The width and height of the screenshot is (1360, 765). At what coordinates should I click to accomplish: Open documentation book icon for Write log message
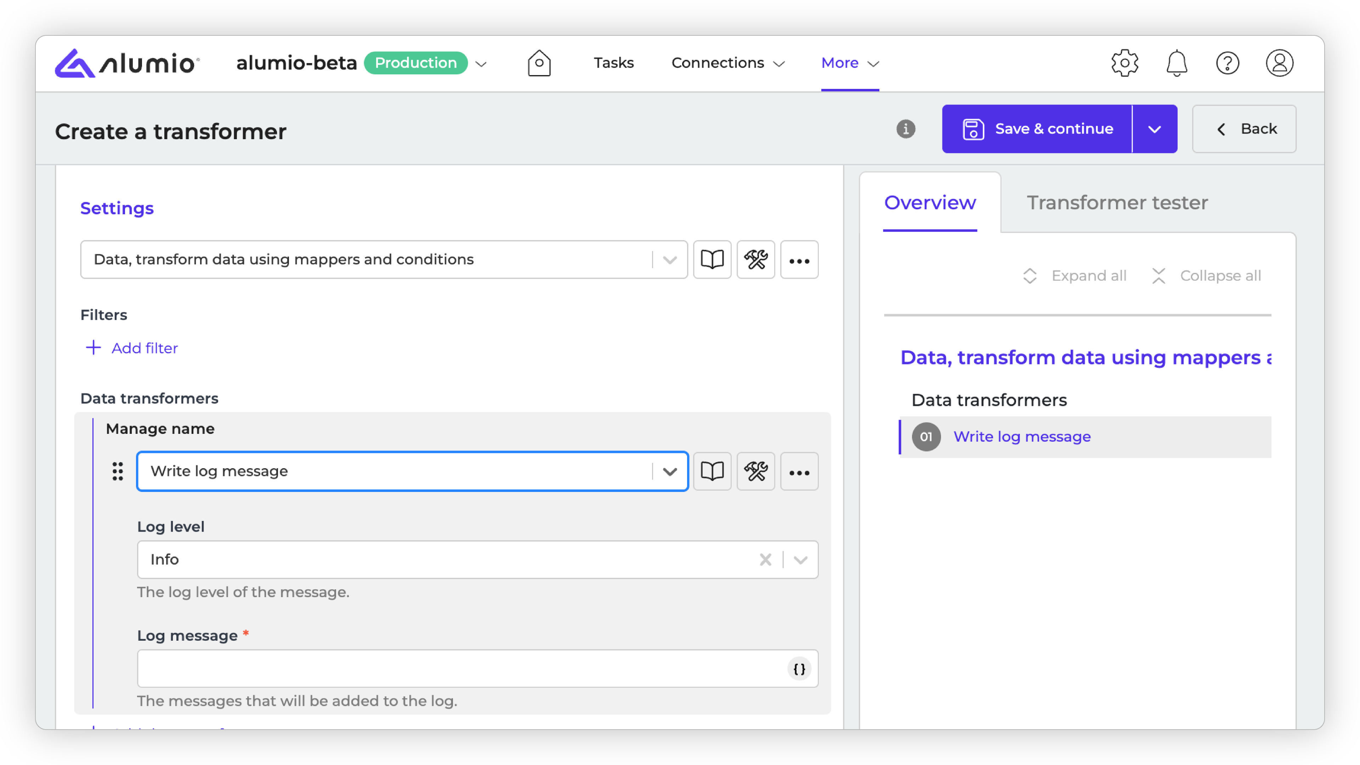click(x=712, y=471)
